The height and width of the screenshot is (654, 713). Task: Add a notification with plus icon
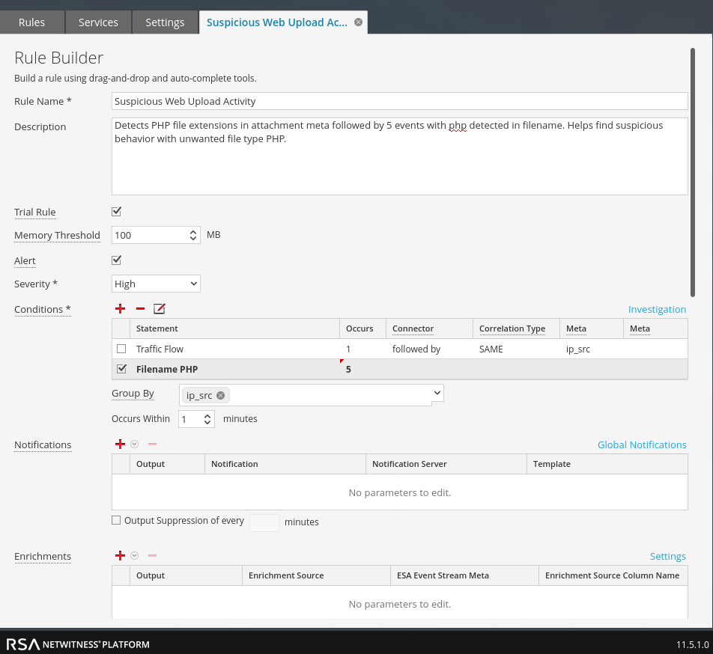click(x=120, y=444)
